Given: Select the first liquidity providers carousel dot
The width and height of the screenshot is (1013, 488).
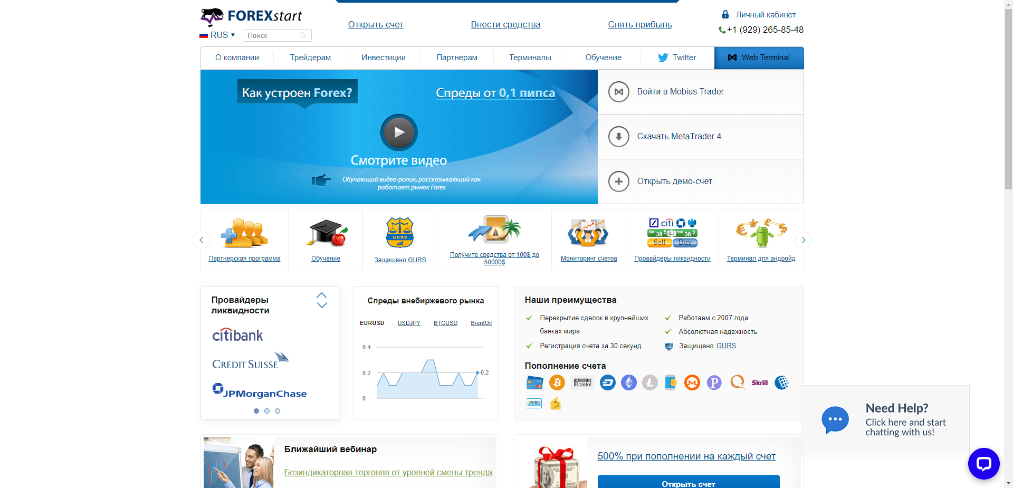Looking at the screenshot, I should click(256, 411).
